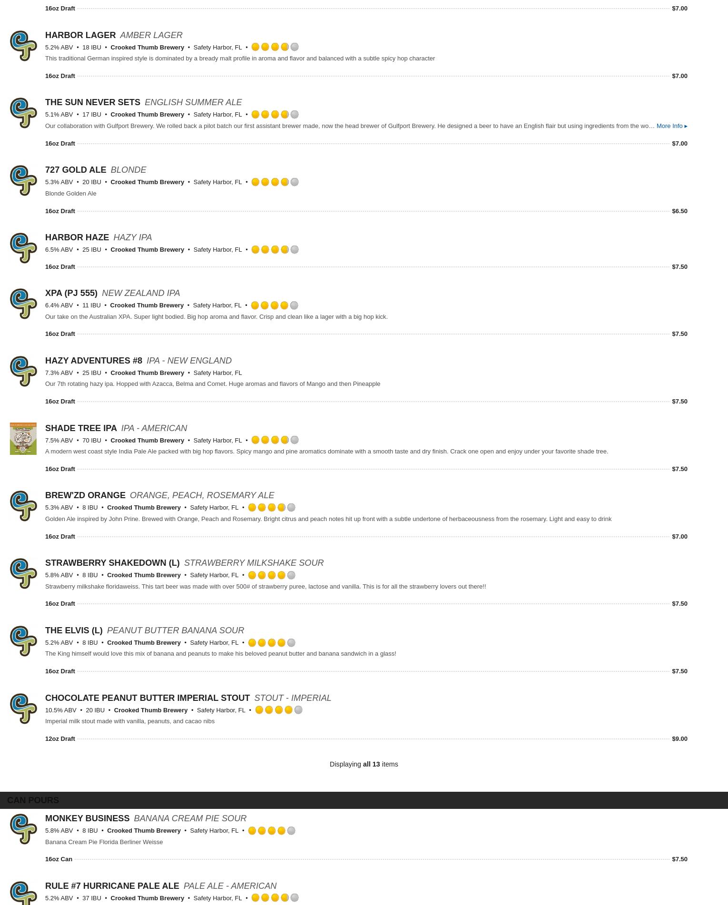
Task: Click the Monkey Business brewery logo icon
Action: click(x=23, y=829)
